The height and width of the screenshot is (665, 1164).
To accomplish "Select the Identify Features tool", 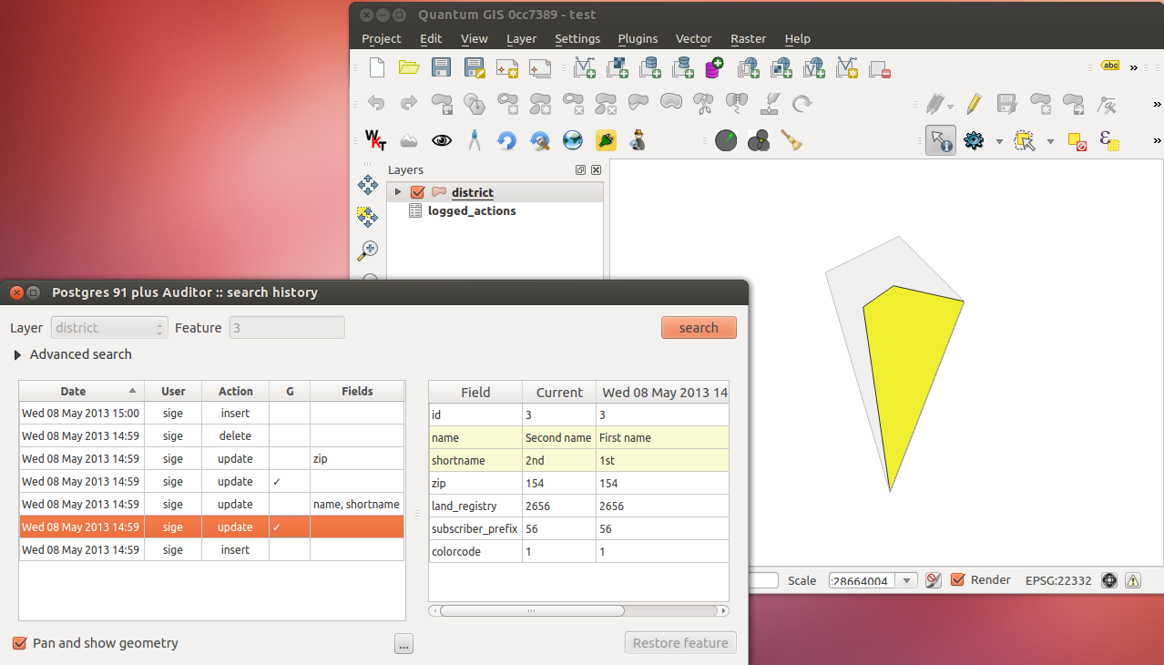I will click(x=941, y=140).
